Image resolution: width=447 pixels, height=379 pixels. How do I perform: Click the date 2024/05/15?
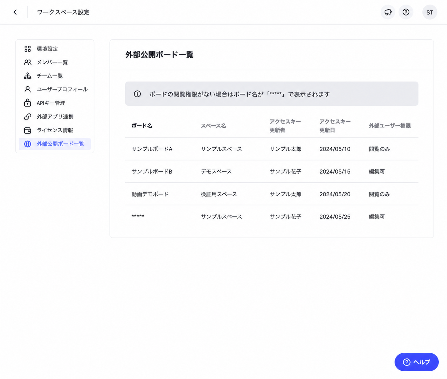pos(335,172)
